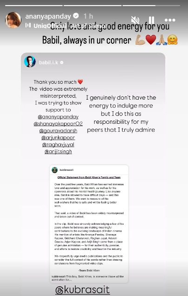Open the @shanayakapoor02 mention
The height and width of the screenshot is (296, 188).
58,124
